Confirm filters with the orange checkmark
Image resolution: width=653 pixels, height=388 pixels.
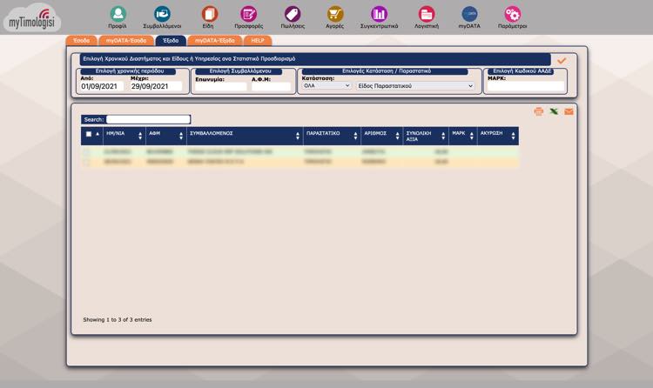(562, 60)
